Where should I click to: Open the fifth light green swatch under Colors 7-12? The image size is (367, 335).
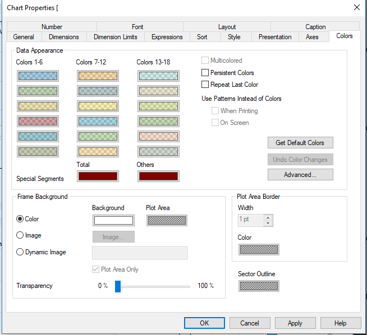[x=98, y=137]
